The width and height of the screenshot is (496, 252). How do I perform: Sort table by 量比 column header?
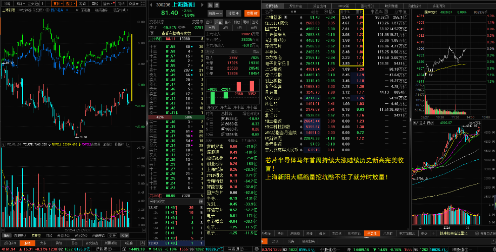pyautogui.click(x=359, y=12)
